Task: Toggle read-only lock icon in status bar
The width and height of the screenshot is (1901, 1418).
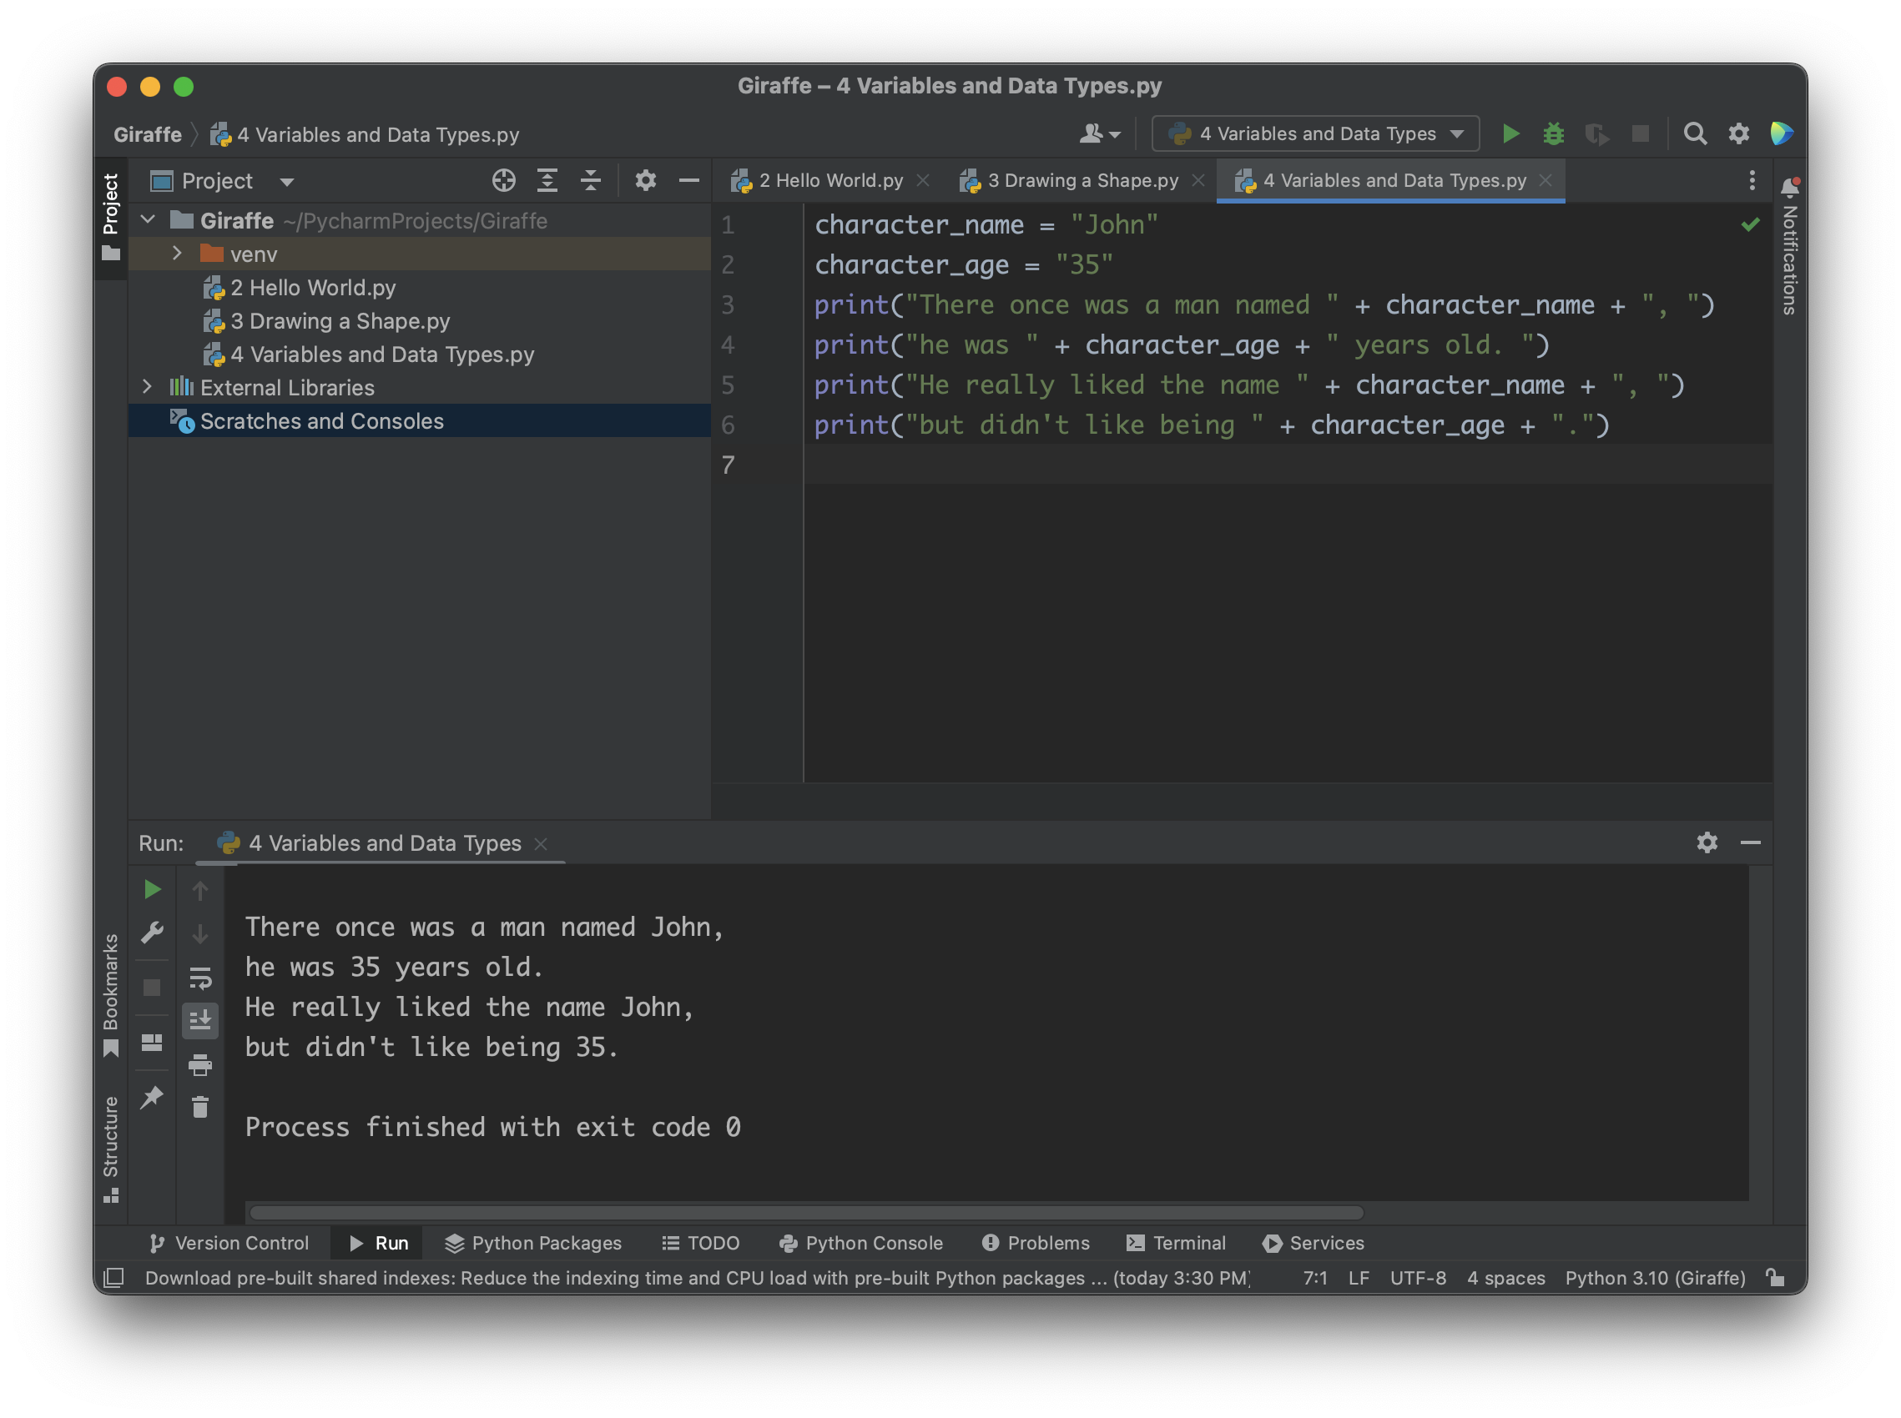Action: point(1776,1277)
